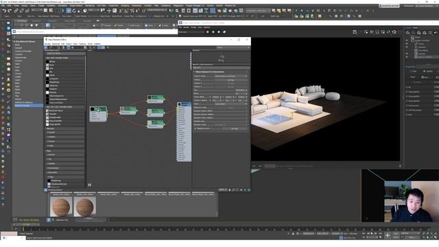Click the region render icon in Frame Buffer
This screenshot has width=439, height=247.
click(x=377, y=32)
